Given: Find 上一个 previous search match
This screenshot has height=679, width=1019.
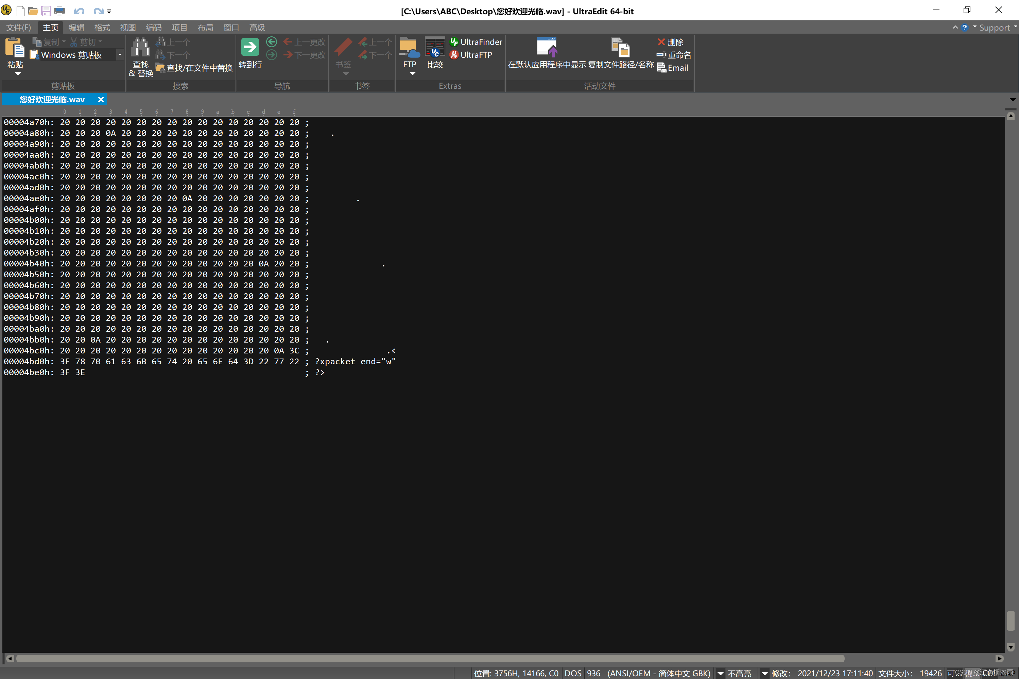Looking at the screenshot, I should [173, 42].
